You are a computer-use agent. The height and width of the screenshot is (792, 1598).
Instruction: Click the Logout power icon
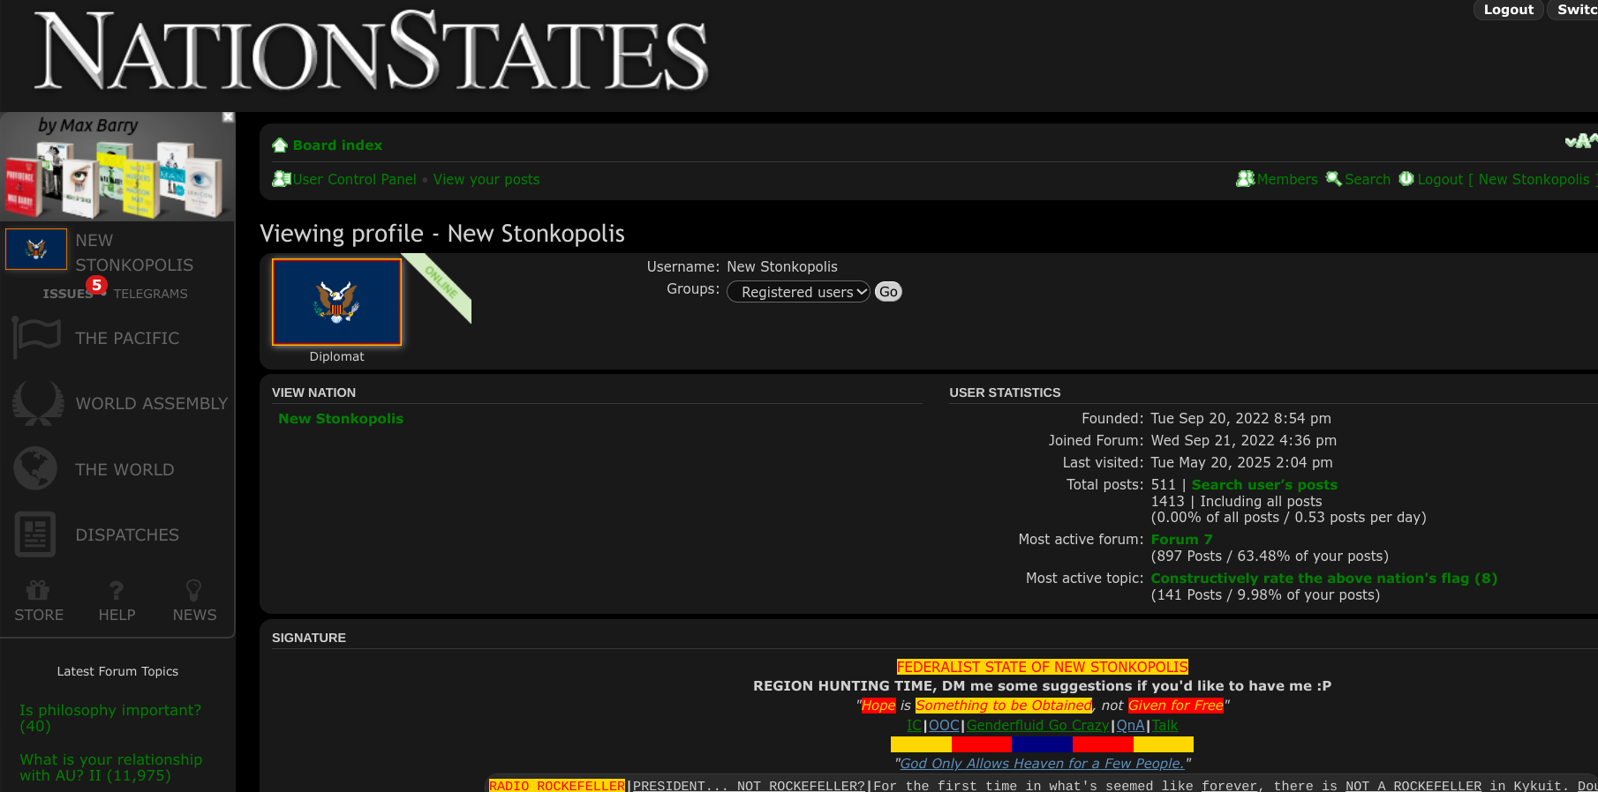pos(1406,179)
